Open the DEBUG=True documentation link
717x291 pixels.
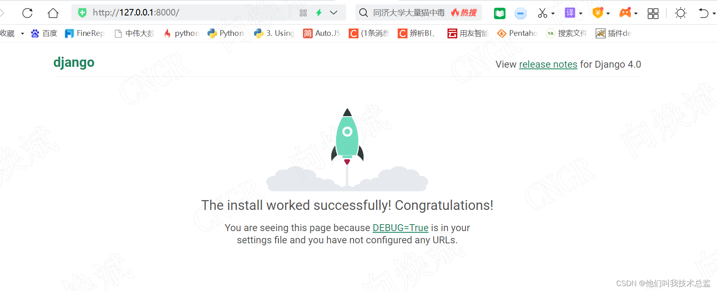point(401,228)
